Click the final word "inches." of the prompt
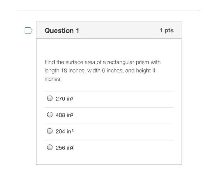The width and height of the screenshot is (210, 180). (x=53, y=79)
